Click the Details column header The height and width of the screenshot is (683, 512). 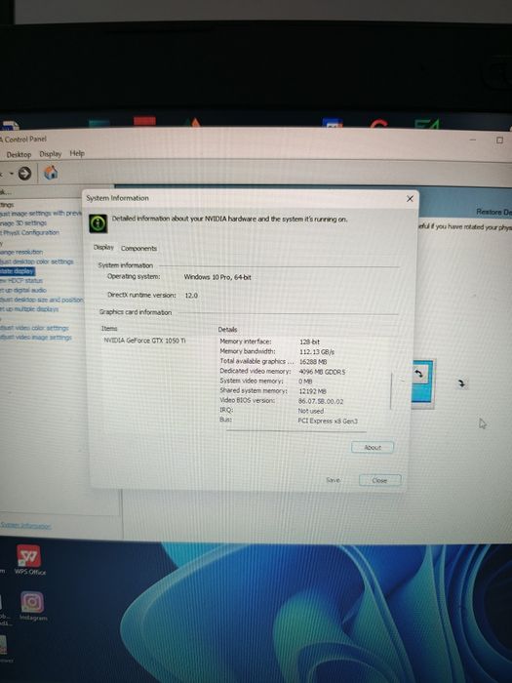[x=227, y=330]
